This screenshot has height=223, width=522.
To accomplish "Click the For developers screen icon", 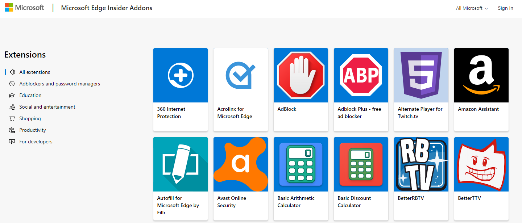I will click(x=12, y=142).
